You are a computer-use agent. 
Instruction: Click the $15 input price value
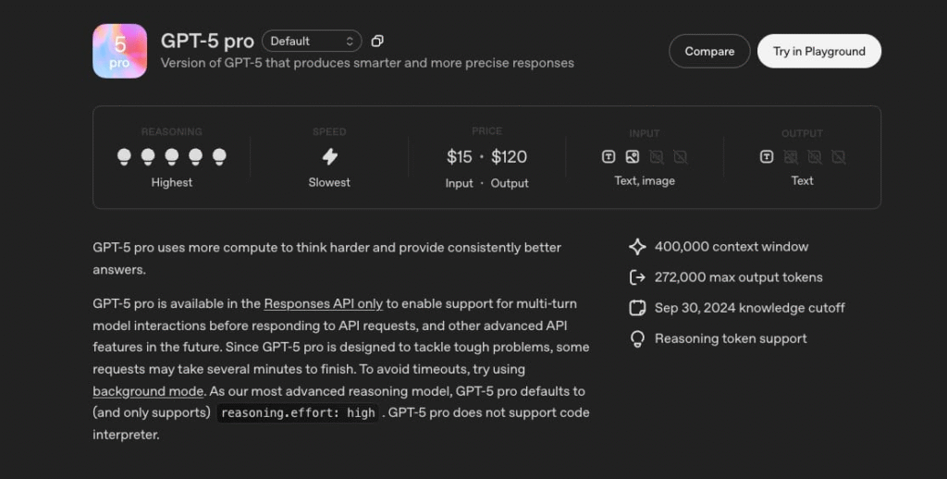tap(459, 157)
